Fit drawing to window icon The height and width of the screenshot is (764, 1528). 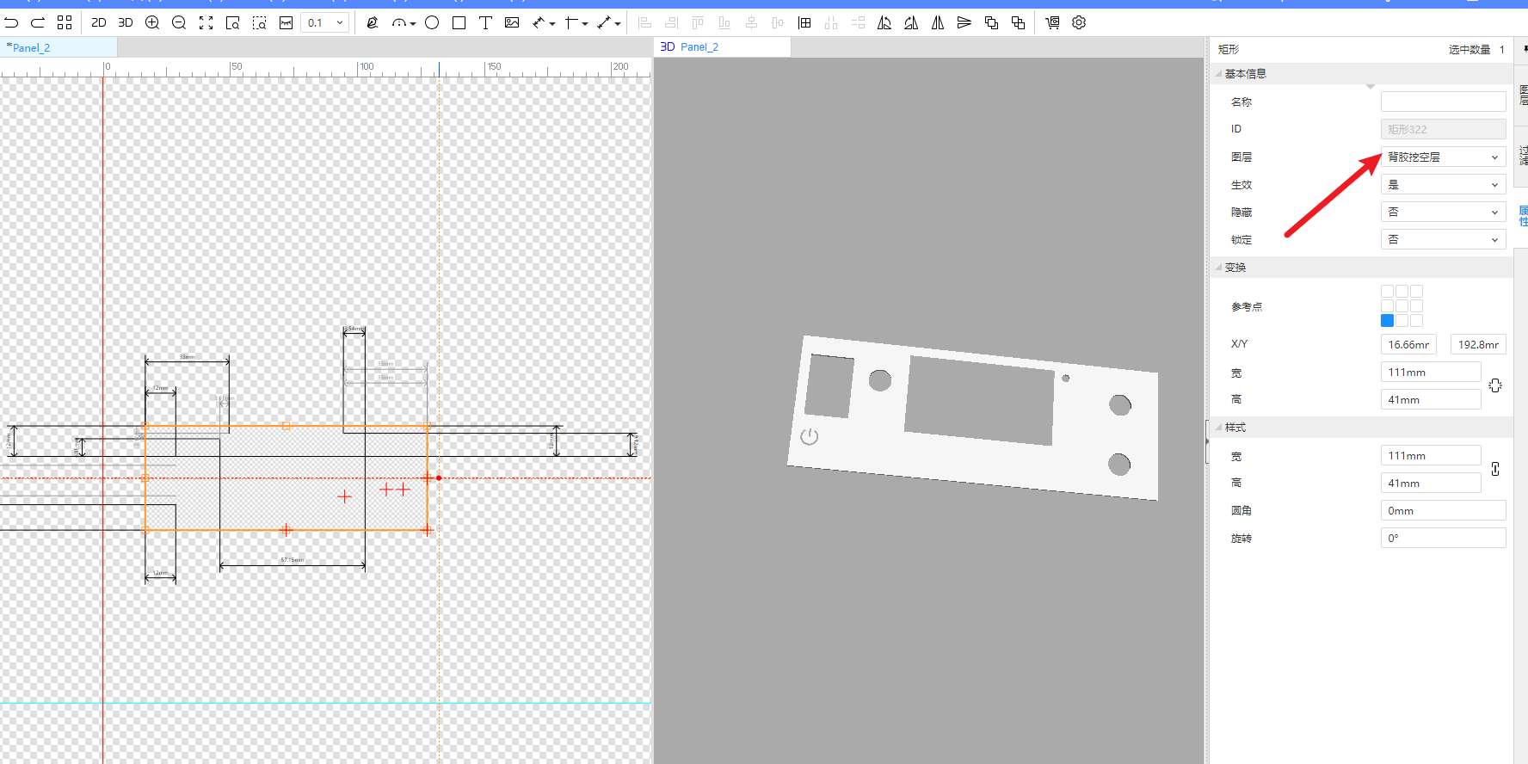point(206,22)
